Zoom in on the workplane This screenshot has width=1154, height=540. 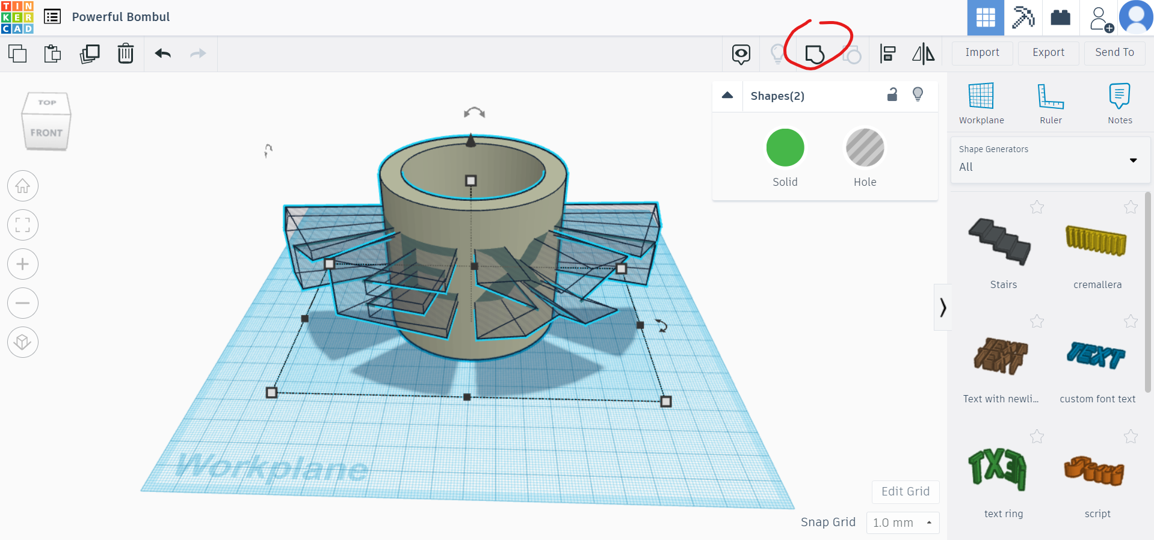click(x=23, y=264)
